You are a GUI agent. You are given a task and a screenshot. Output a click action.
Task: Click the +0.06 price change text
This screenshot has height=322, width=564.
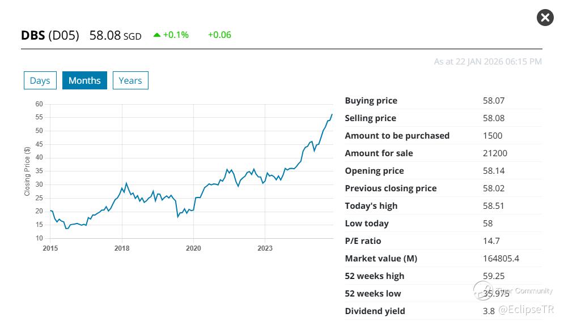click(219, 35)
